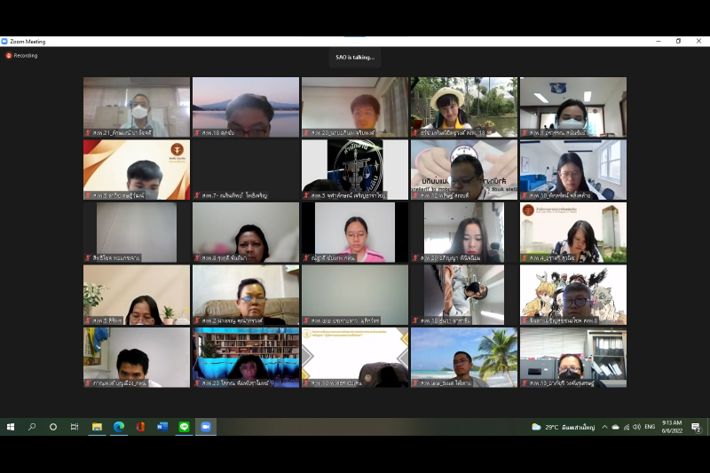Open Microsoft Office taskbar icon
This screenshot has height=473, width=710.
coord(140,427)
